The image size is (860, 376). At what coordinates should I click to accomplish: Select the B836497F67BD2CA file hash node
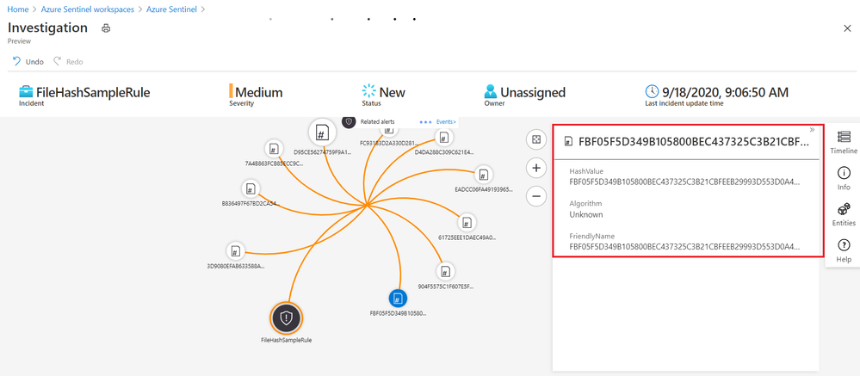click(251, 189)
